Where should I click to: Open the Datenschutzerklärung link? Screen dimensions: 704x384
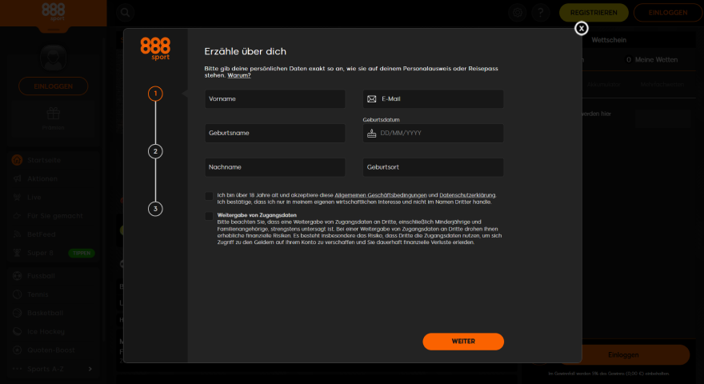tap(467, 195)
